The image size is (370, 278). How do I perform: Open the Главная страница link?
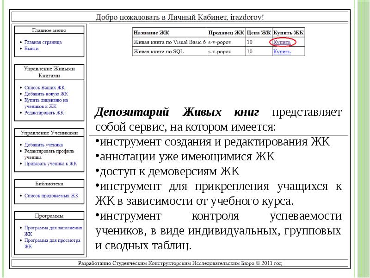43,42
